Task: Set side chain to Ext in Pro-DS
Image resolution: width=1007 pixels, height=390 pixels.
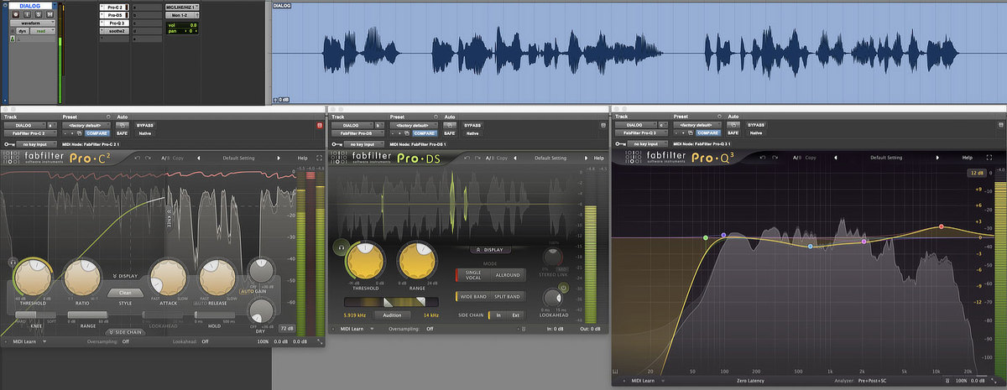Action: click(x=515, y=315)
